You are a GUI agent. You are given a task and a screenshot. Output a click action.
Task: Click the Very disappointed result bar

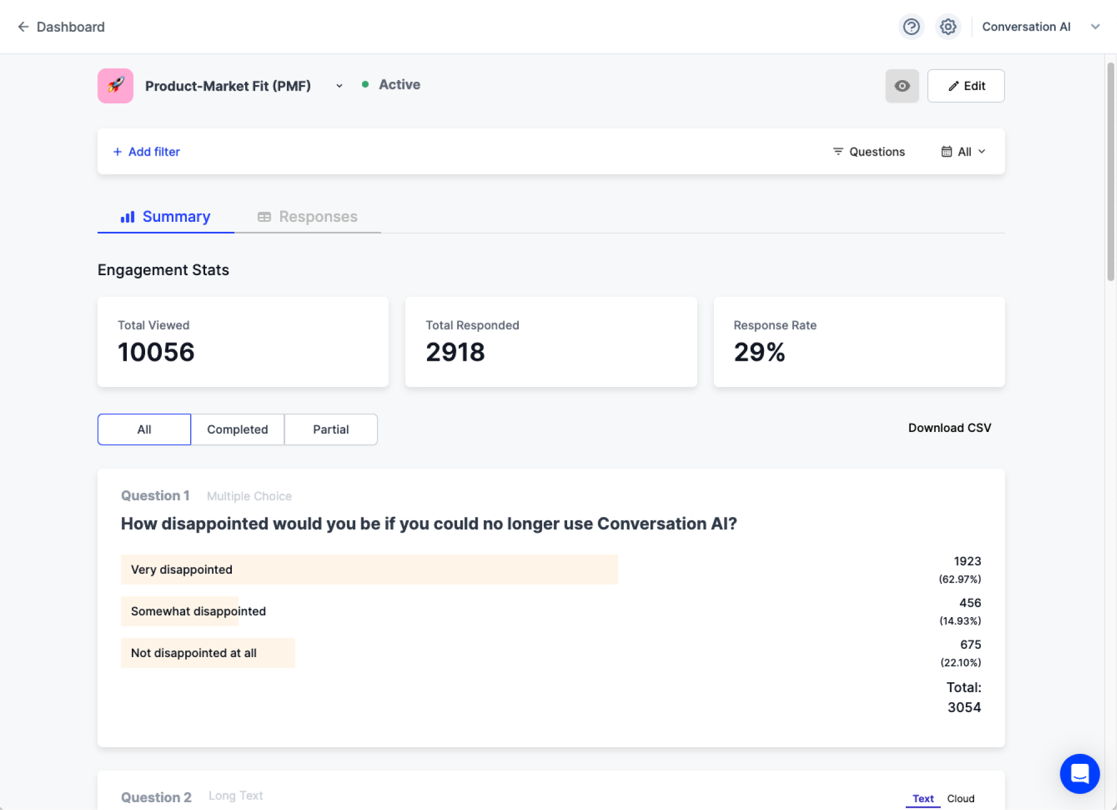click(x=369, y=569)
